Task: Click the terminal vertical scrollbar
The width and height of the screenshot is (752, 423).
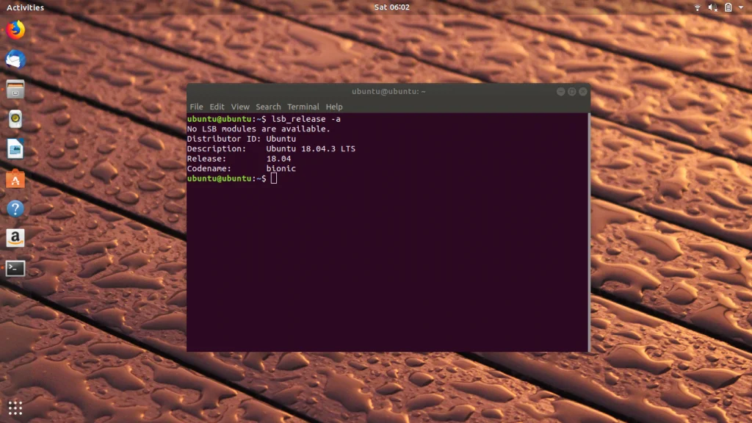Action: tap(588, 232)
